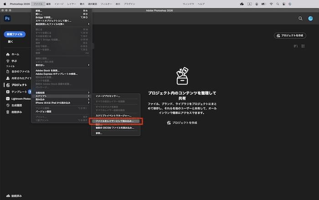Expand 書き出し submenu arrow
This screenshot has height=200, width=319.
tap(88, 65)
